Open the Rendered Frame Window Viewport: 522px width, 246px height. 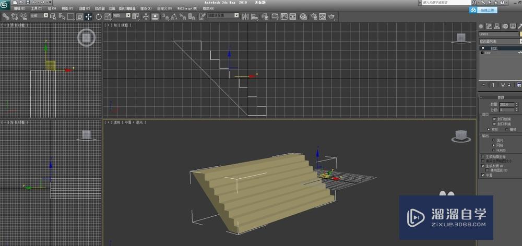[323, 16]
